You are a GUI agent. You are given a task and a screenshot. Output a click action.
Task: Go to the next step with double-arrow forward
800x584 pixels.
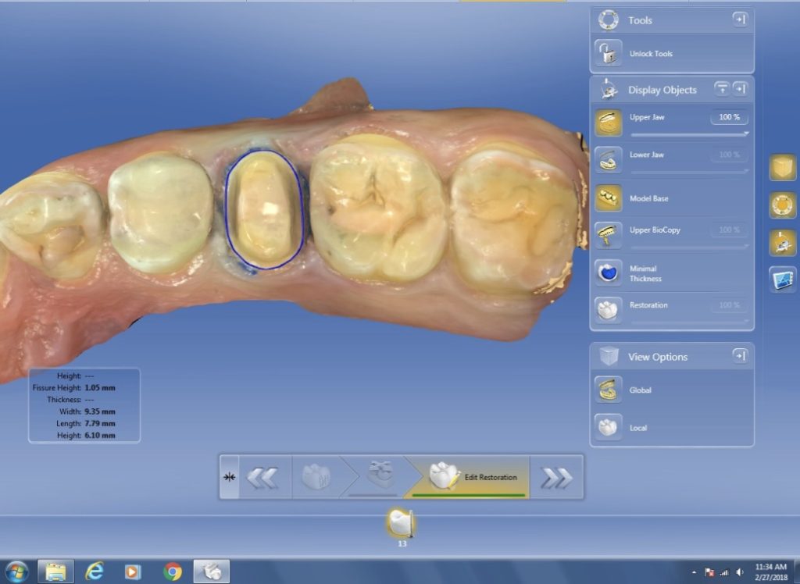[x=556, y=478]
